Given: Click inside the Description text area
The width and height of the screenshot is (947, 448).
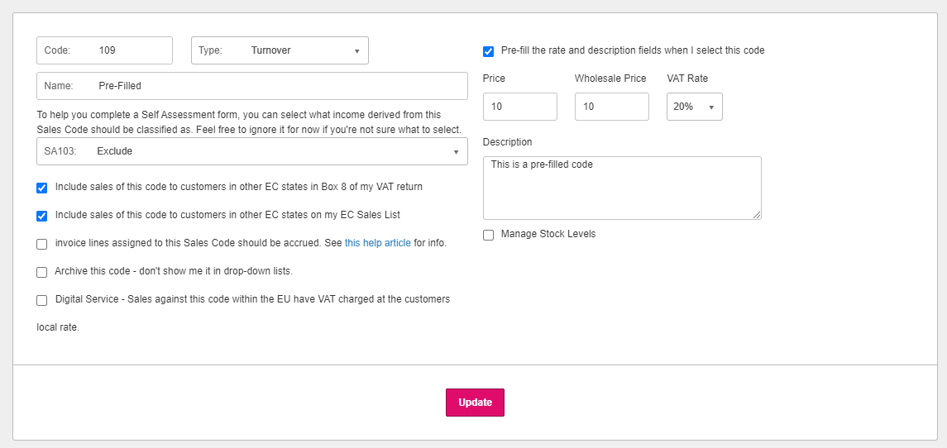Looking at the screenshot, I should click(620, 188).
